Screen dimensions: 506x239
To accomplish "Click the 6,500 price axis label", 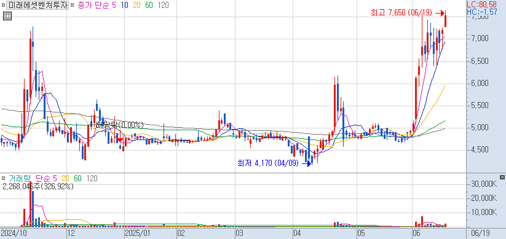I will pos(479,61).
